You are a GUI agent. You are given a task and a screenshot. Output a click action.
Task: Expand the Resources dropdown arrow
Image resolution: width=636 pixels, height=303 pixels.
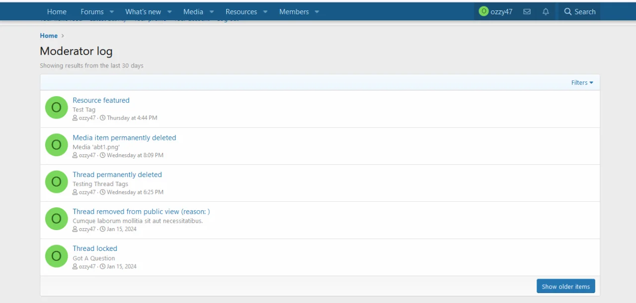265,12
